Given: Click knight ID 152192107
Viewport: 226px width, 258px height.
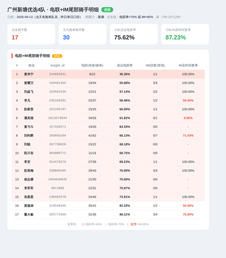Looking at the screenshot, I should click(57, 109).
